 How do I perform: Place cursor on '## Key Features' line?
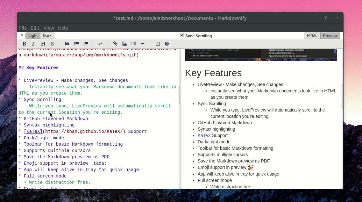39,68
